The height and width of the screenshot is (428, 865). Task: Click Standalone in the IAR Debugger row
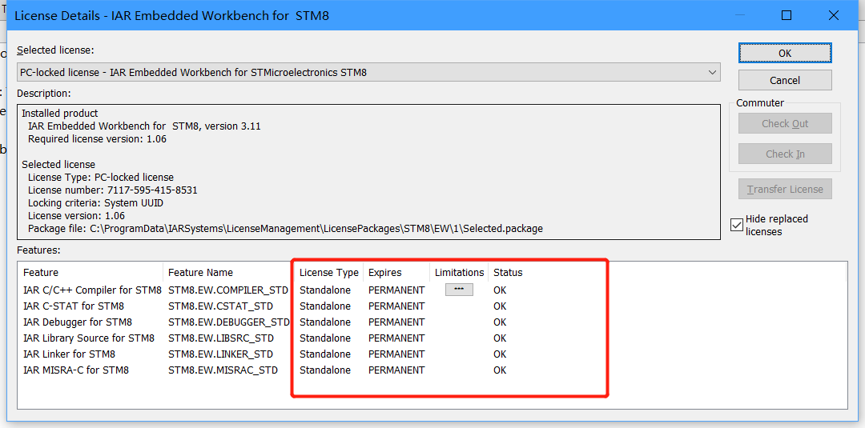(x=325, y=322)
